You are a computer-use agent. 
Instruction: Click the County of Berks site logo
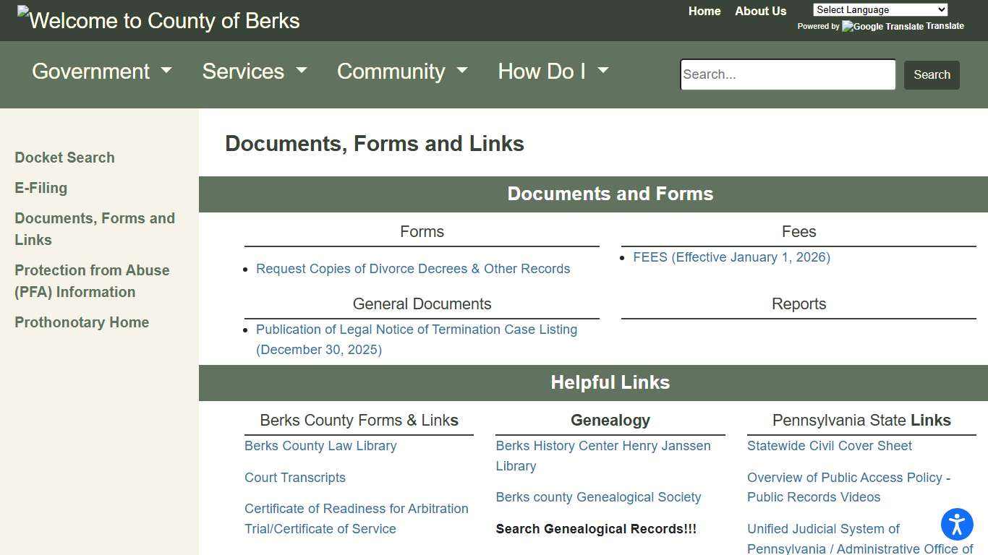(158, 20)
